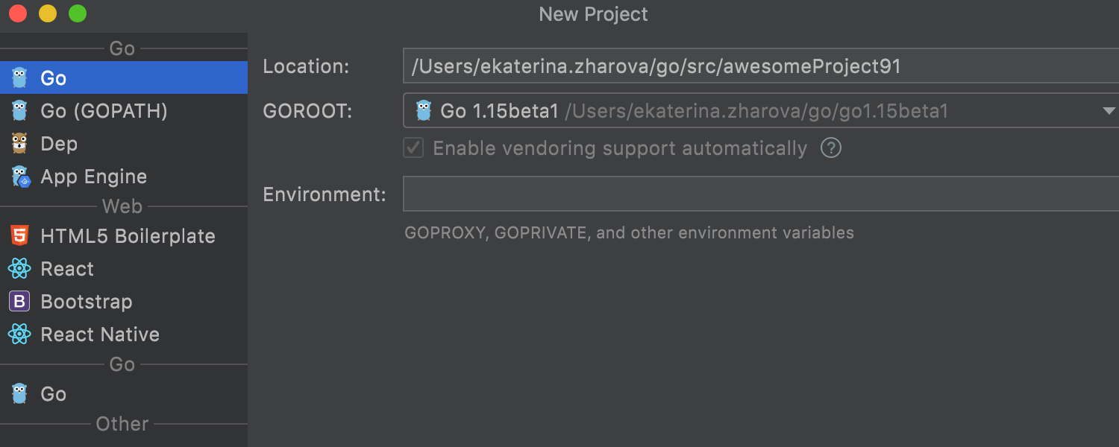Toggle Enable vendoring support automatically checkbox
This screenshot has height=447, width=1119.
click(413, 148)
